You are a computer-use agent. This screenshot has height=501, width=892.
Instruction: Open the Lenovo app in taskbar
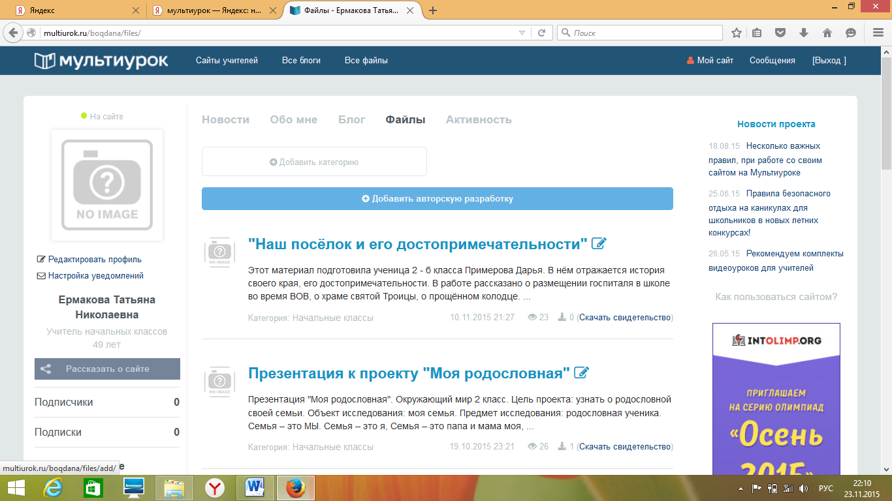tap(134, 488)
